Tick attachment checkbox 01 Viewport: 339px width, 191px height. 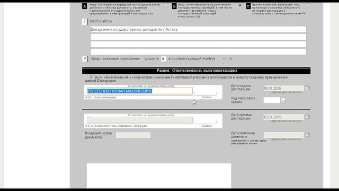[x=224, y=59]
